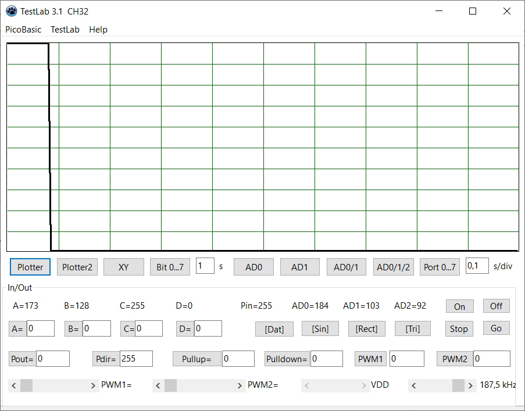Click the TestLab app icon in title bar

pos(11,11)
